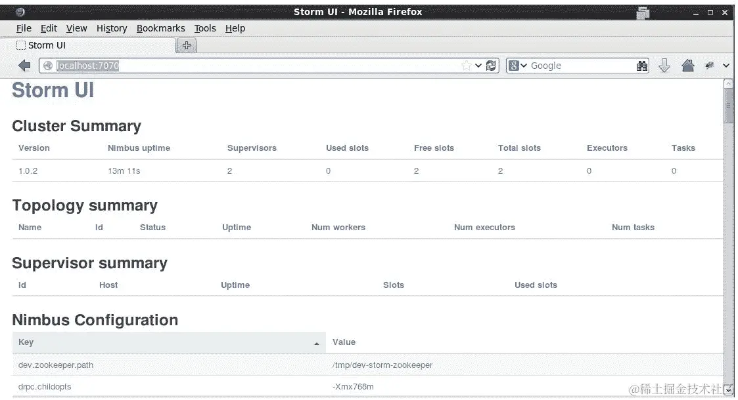Open the Bookmarks menu

(x=160, y=28)
